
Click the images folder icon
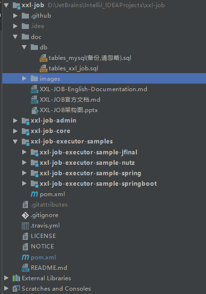pyautogui.click(x=34, y=78)
